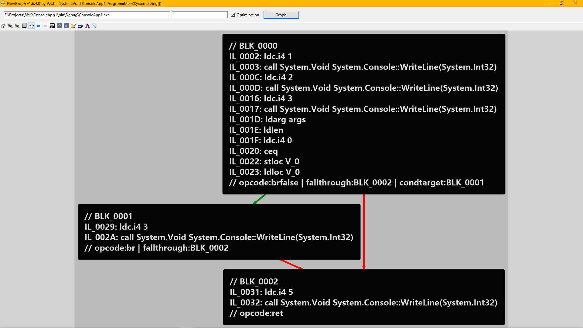Click the graph layout settings icon
Screen dimensions: 583x328
pyautogui.click(x=87, y=26)
